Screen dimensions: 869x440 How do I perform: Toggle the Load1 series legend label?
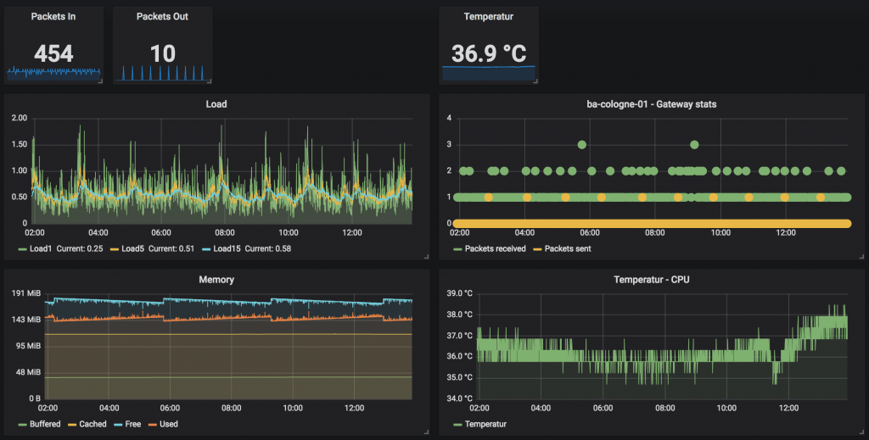pyautogui.click(x=40, y=248)
